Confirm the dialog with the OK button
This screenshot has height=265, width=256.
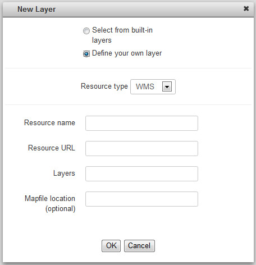(x=111, y=246)
